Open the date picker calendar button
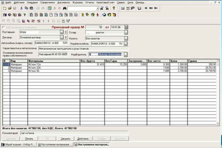222x148 pixels. pyautogui.click(x=126, y=27)
